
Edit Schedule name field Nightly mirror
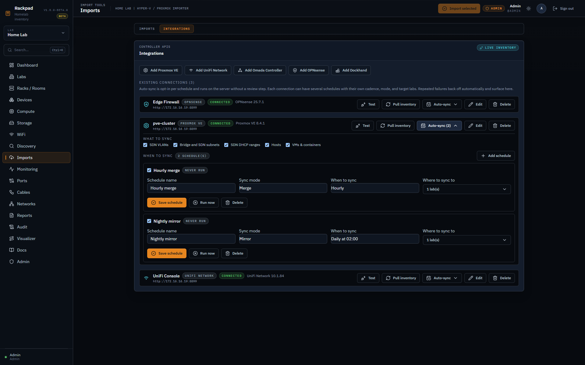[191, 239]
